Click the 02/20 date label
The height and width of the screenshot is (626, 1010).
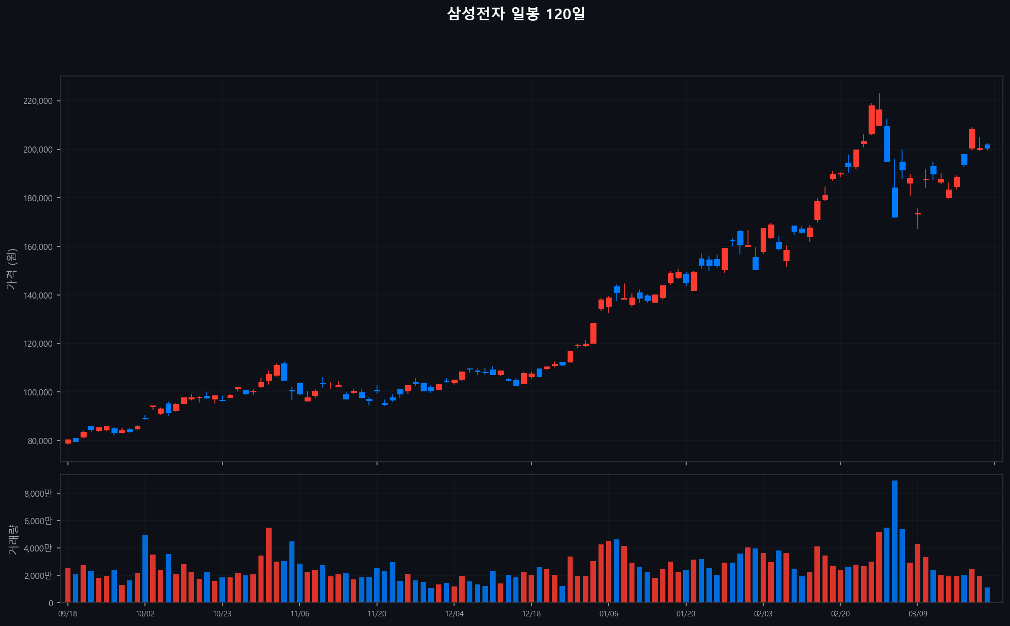coord(840,614)
